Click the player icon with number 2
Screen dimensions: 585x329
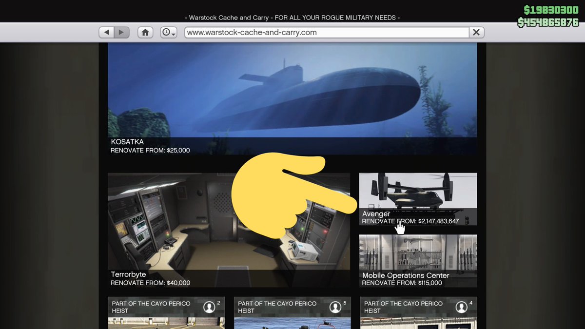pos(210,307)
